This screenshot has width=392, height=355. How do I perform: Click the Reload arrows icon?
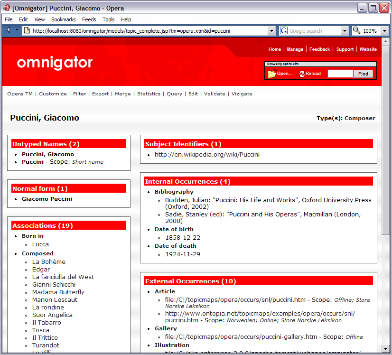(x=302, y=74)
